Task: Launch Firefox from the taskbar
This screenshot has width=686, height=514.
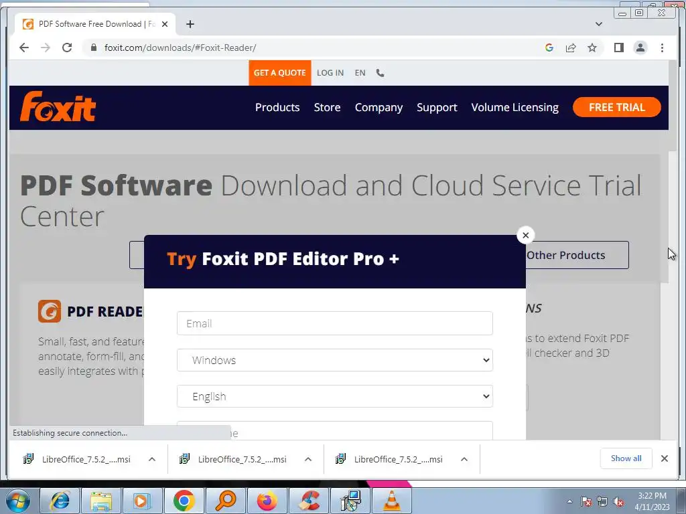Action: tap(267, 501)
